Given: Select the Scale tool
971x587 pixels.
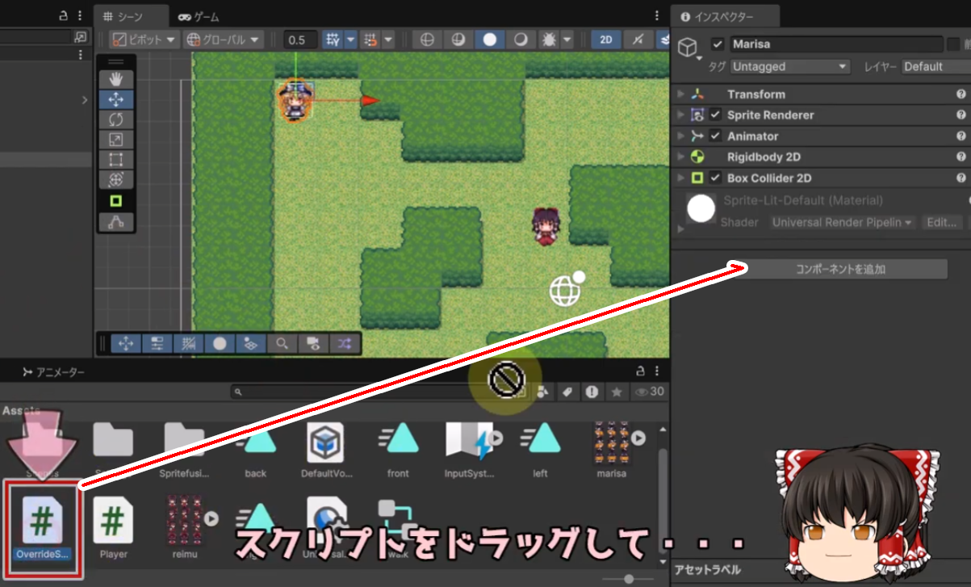Looking at the screenshot, I should [x=115, y=140].
